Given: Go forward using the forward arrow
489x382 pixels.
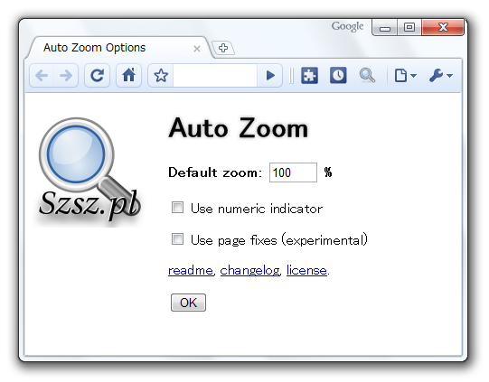Looking at the screenshot, I should click(x=66, y=75).
